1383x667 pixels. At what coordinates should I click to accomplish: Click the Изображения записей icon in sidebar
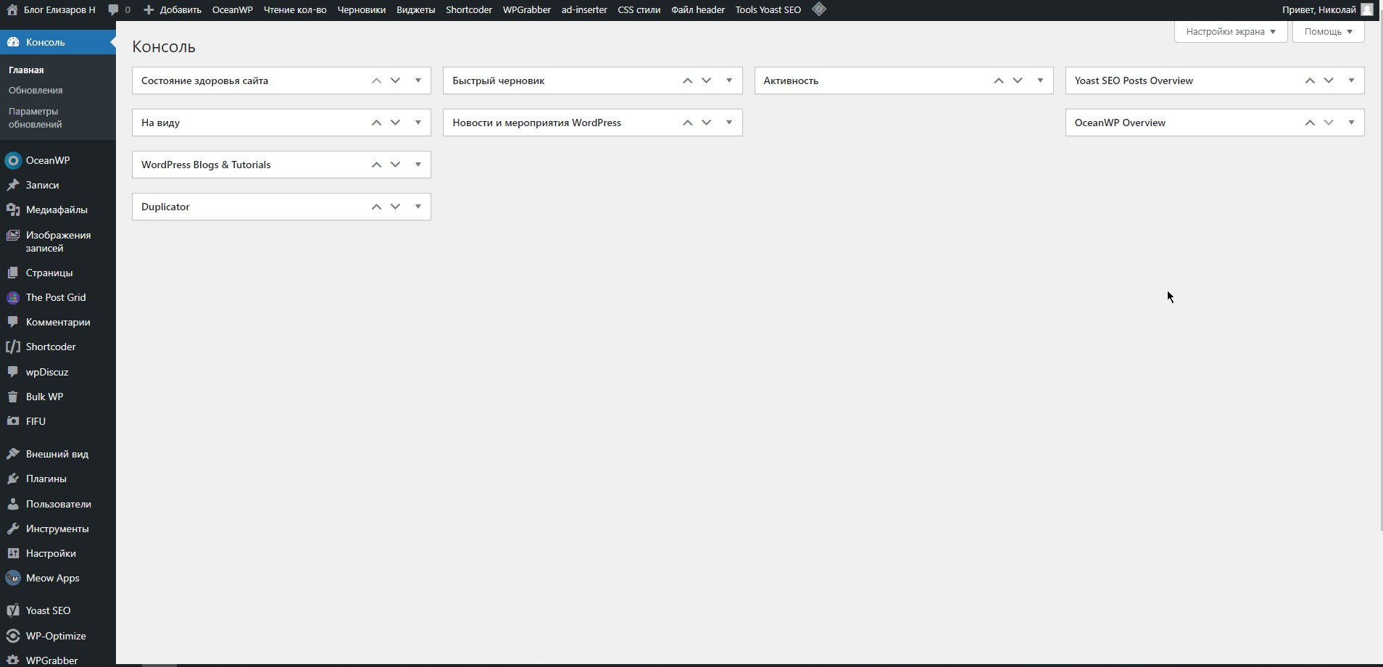click(x=13, y=235)
